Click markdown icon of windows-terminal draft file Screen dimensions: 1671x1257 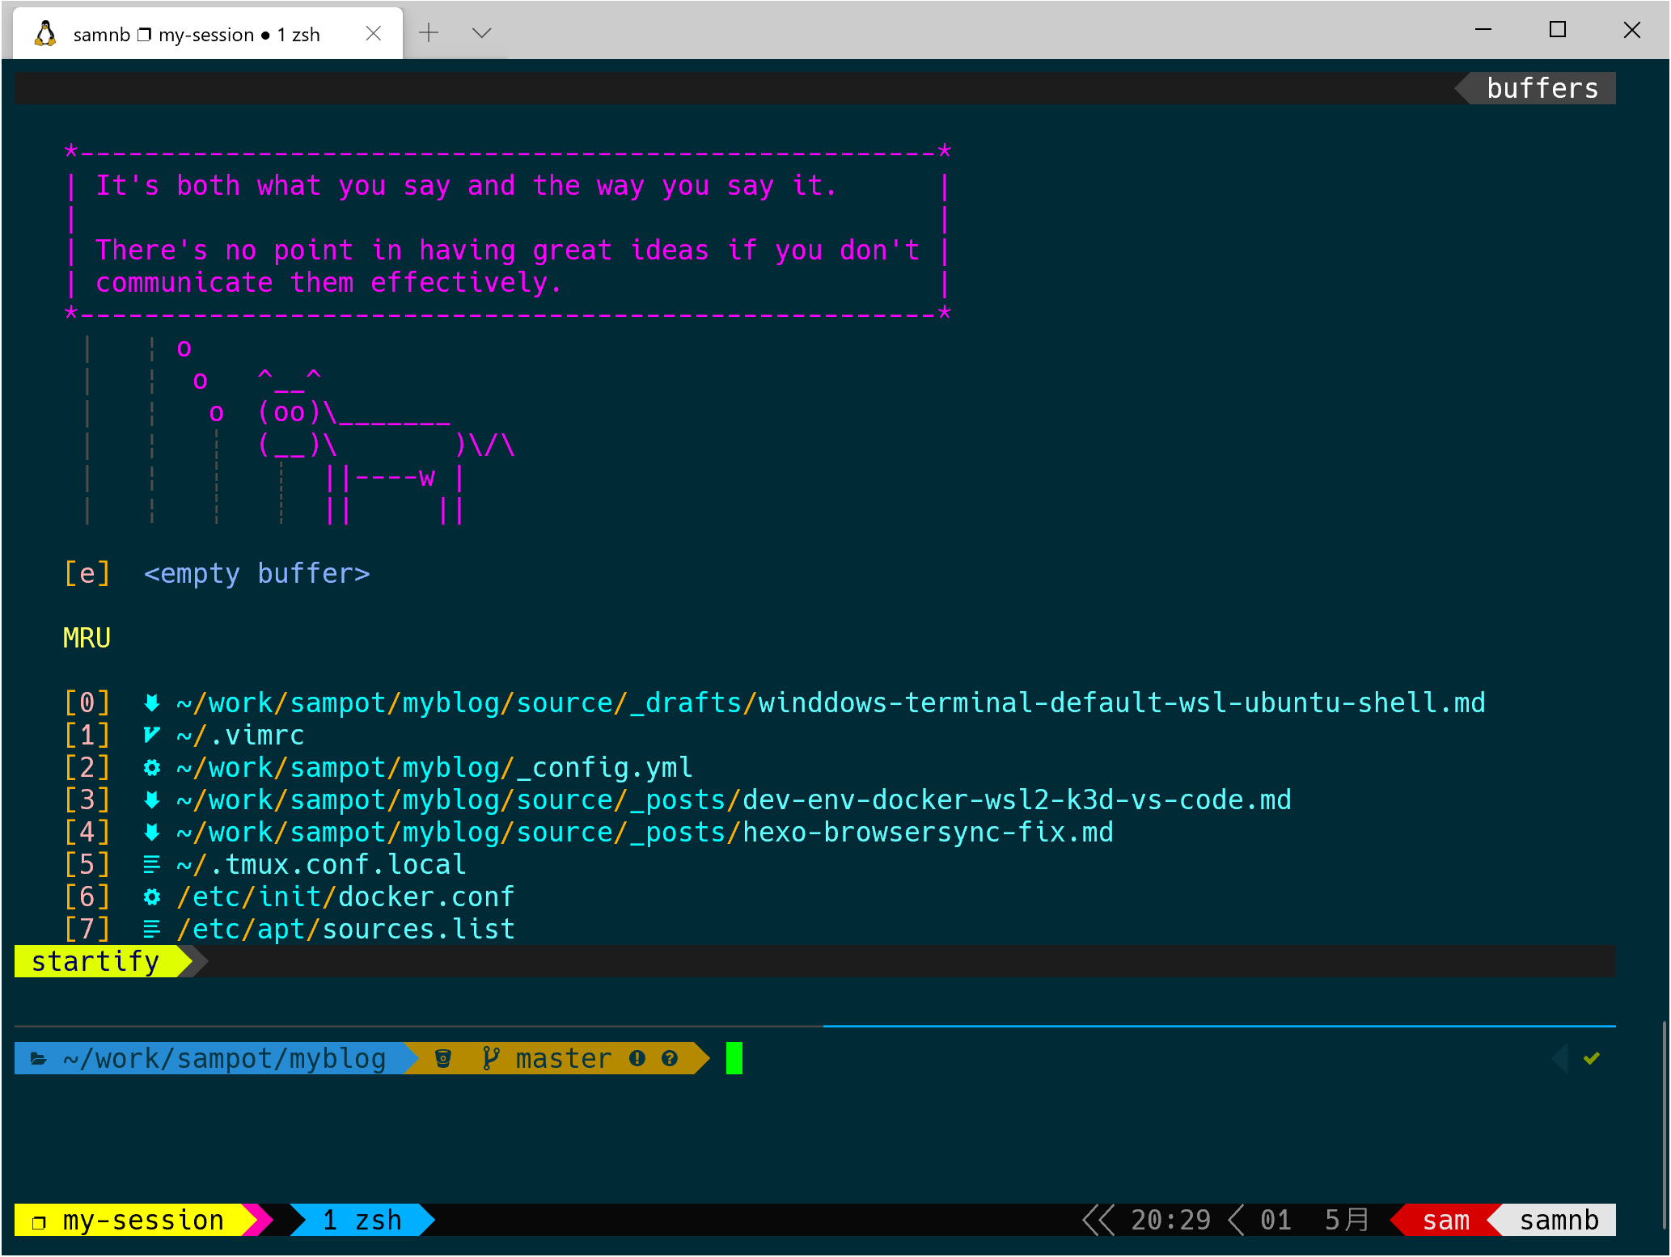[151, 702]
